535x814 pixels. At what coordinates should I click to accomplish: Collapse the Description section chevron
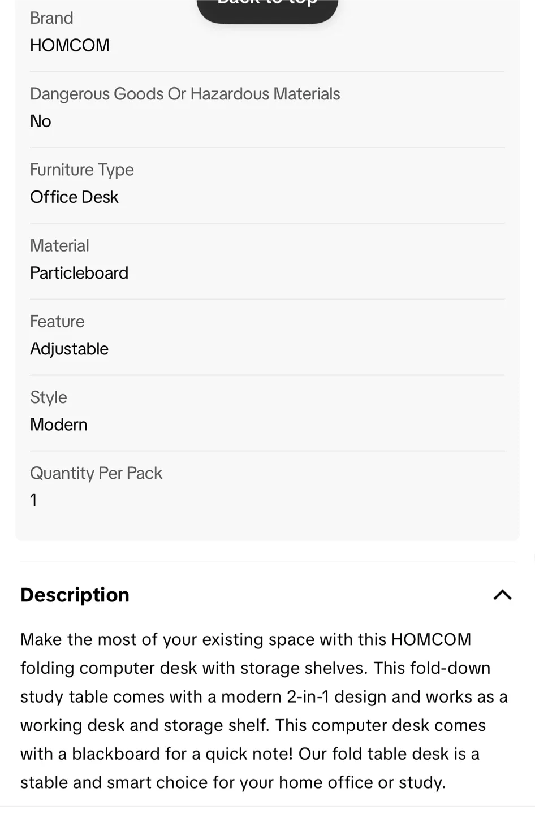pyautogui.click(x=502, y=594)
